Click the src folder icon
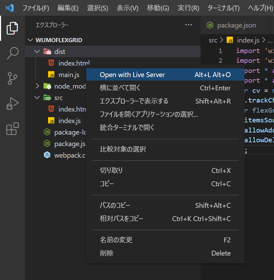 [x=47, y=98]
